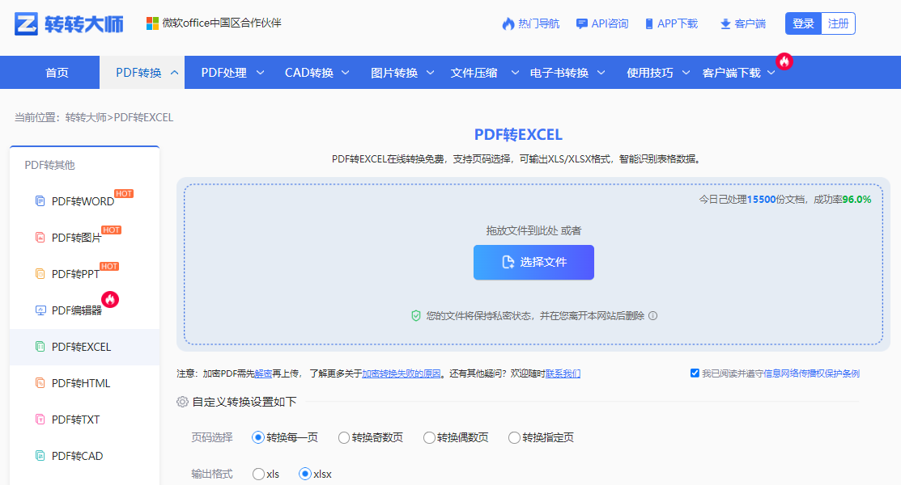901x485 pixels.
Task: Open the CAD转换 menu item
Action: click(x=309, y=73)
